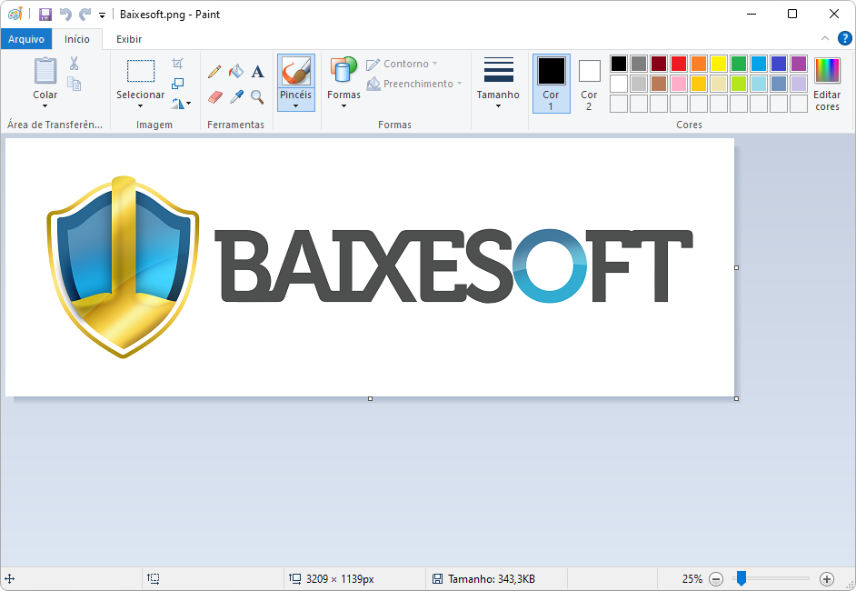Pick the pink color swatch
The image size is (856, 591).
pos(679,84)
